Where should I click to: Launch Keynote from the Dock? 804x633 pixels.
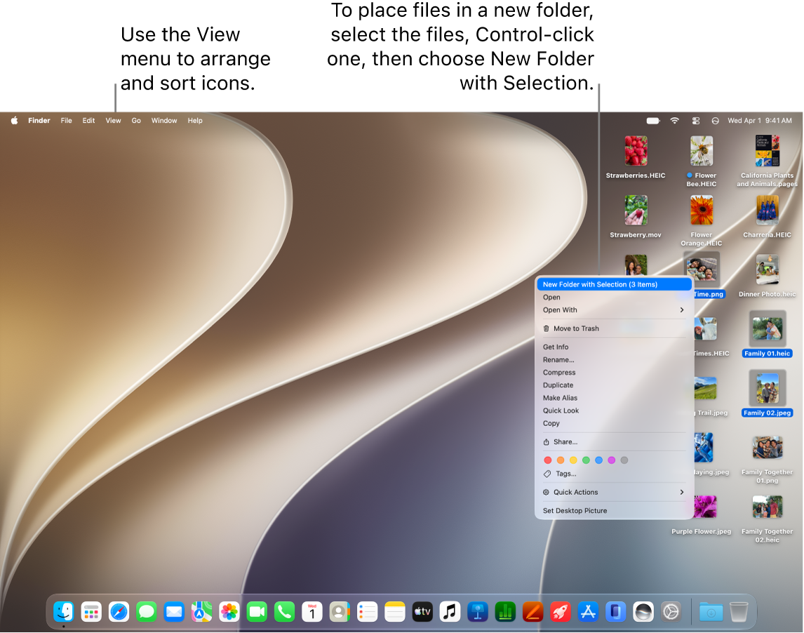(x=477, y=611)
